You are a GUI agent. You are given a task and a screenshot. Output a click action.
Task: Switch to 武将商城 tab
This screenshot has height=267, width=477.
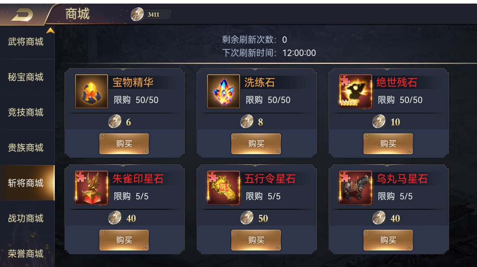26,41
